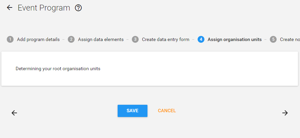
Task: Click the step 3 number circle
Action: 135,39
